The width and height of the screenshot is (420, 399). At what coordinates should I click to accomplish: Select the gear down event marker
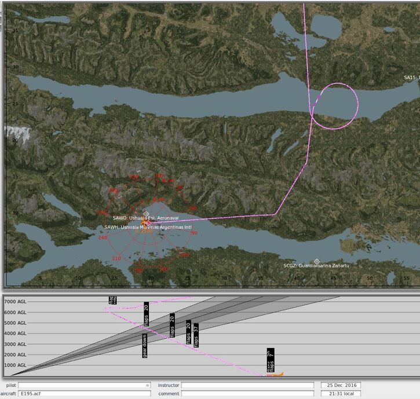click(144, 346)
